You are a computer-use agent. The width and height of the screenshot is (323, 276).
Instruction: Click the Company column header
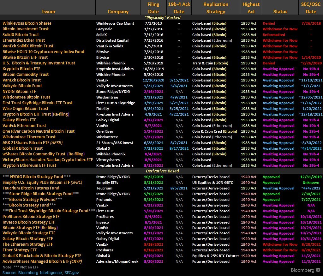coord(118,12)
